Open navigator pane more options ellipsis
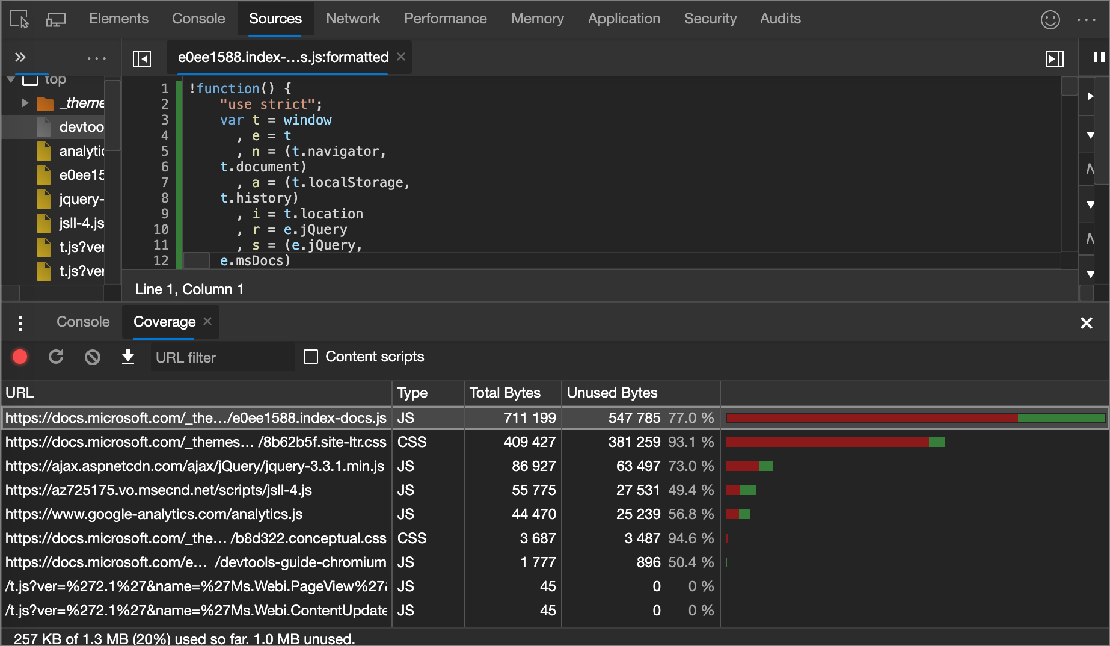Screen dimensions: 1110x646 pos(96,58)
